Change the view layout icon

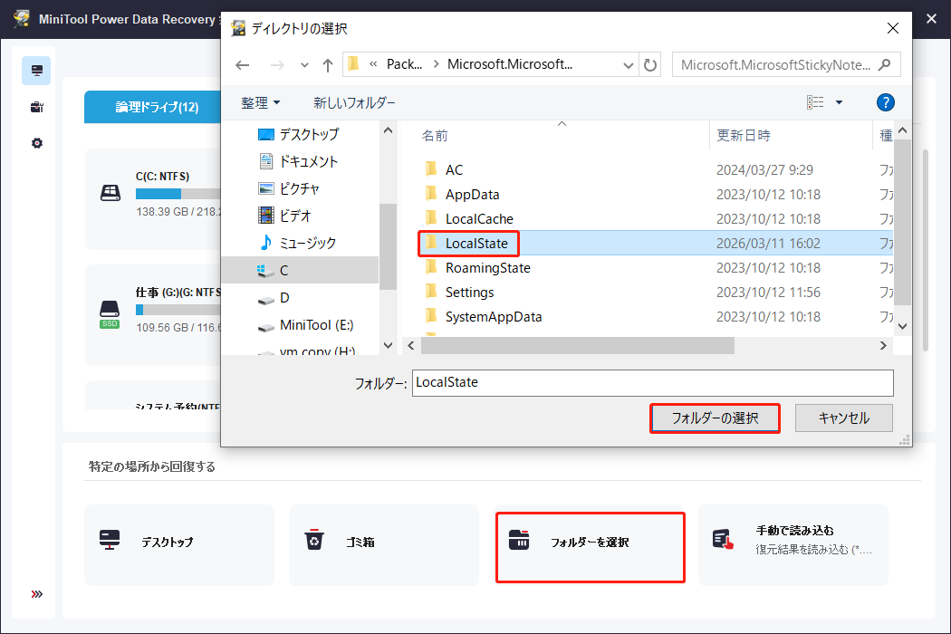(x=815, y=102)
